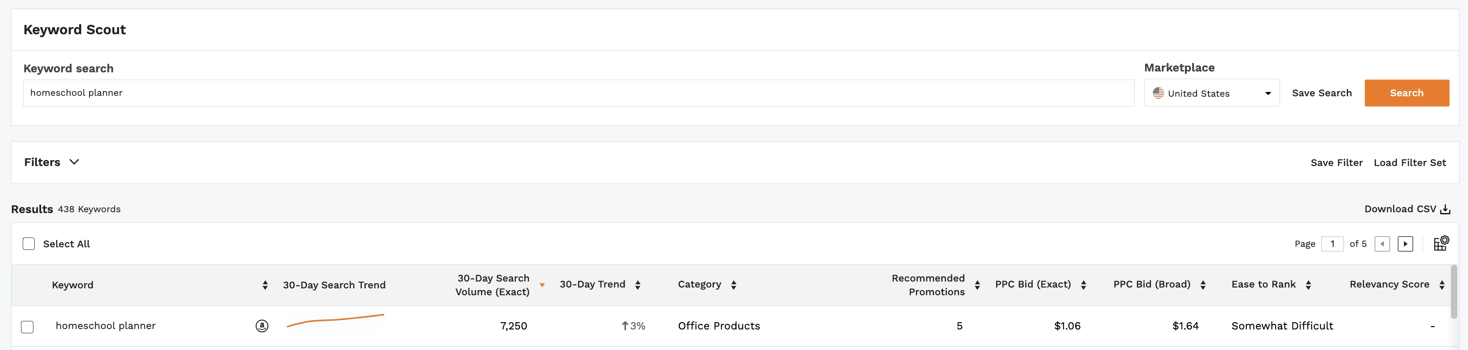Open the column settings grid icon
1468x350 pixels.
1441,243
